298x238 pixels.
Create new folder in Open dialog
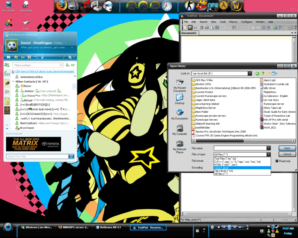click(269, 74)
